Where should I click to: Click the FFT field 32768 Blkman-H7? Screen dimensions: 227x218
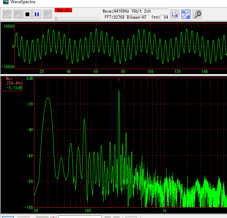pyautogui.click(x=131, y=17)
